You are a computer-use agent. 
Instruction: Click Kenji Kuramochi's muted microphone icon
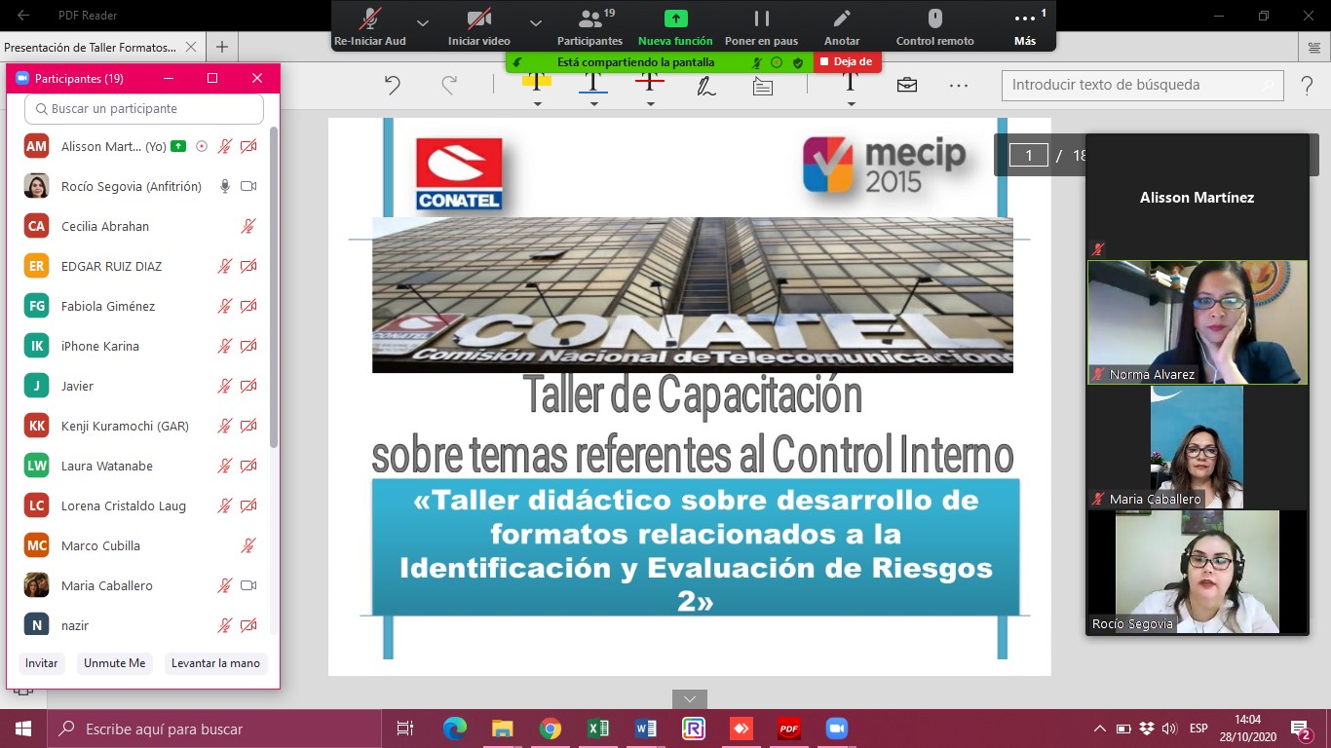tap(224, 426)
